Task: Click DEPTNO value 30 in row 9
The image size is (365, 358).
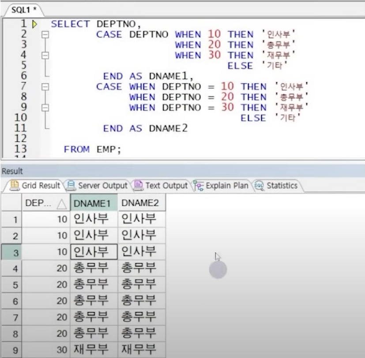Action: point(46,350)
